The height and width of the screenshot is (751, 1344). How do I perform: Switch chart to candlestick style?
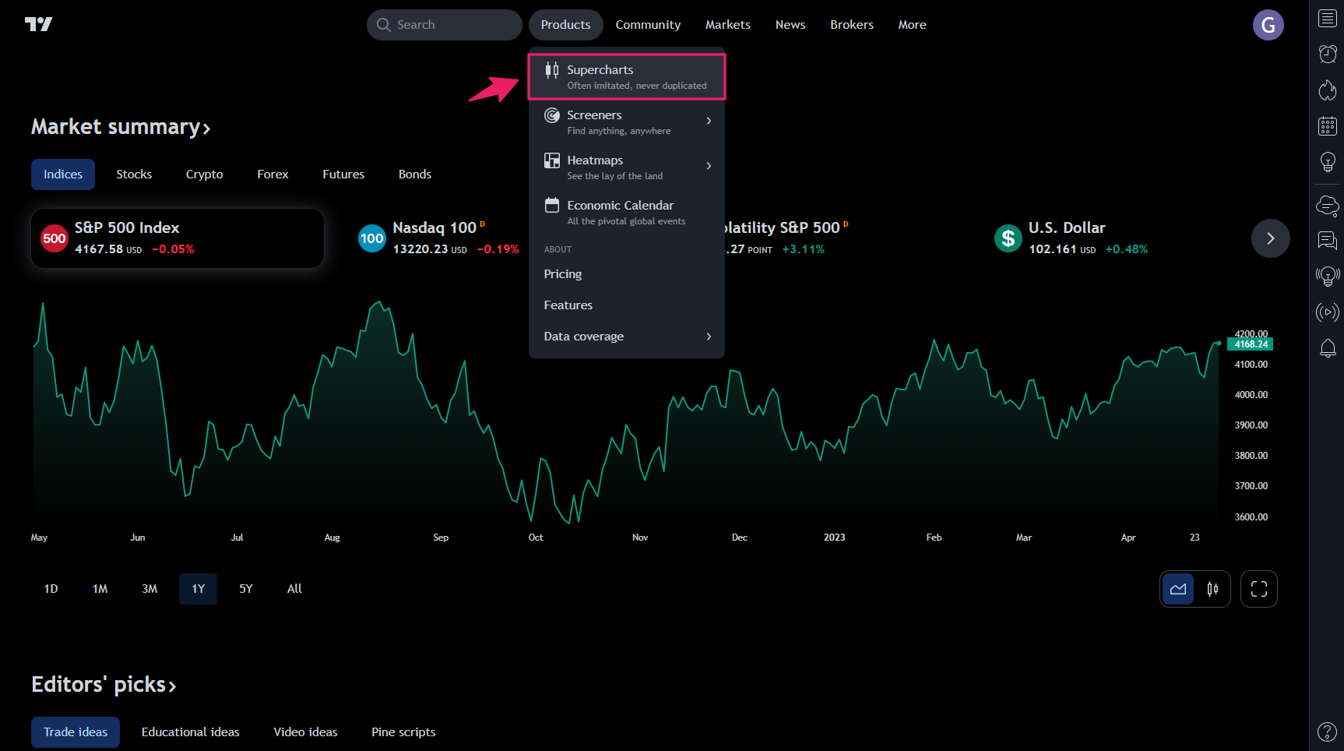1212,589
